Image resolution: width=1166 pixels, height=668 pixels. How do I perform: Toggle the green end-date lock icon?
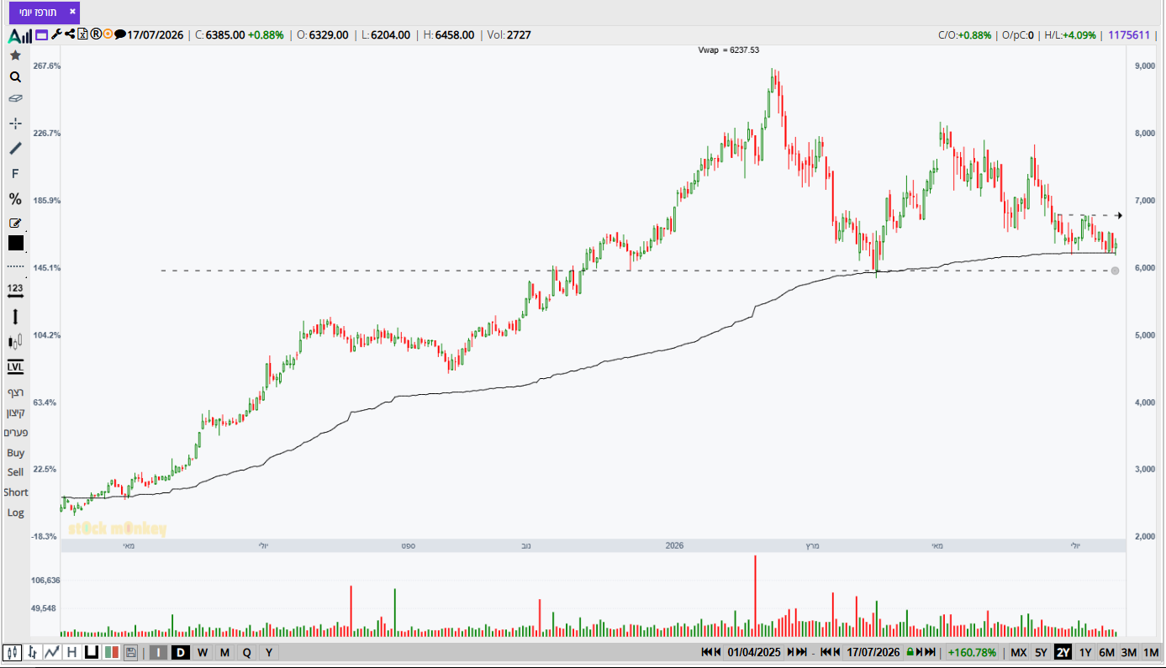click(909, 652)
